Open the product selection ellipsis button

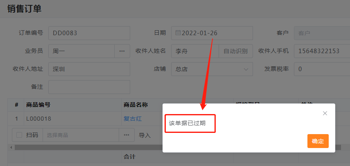click(126, 135)
